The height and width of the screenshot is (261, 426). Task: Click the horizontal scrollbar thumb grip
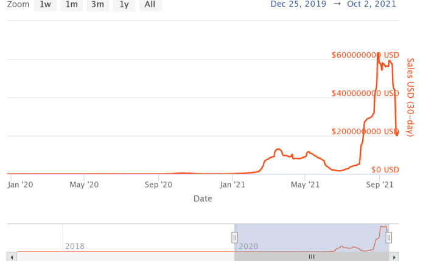point(311,257)
